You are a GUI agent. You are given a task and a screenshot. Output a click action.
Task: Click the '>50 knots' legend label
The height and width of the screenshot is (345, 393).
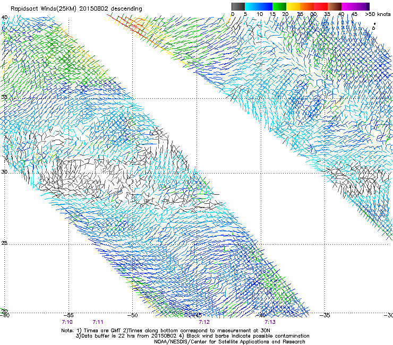point(378,14)
